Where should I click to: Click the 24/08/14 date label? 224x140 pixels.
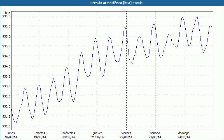point(184,137)
